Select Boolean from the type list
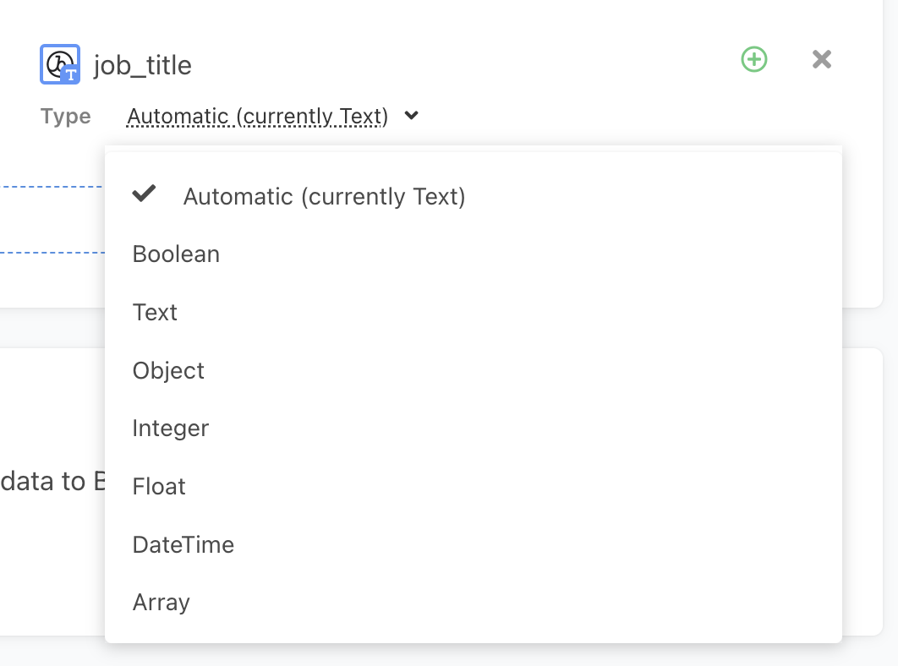 click(x=176, y=254)
